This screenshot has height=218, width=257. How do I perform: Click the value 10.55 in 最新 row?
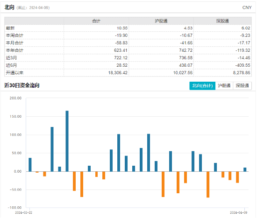click(122, 28)
